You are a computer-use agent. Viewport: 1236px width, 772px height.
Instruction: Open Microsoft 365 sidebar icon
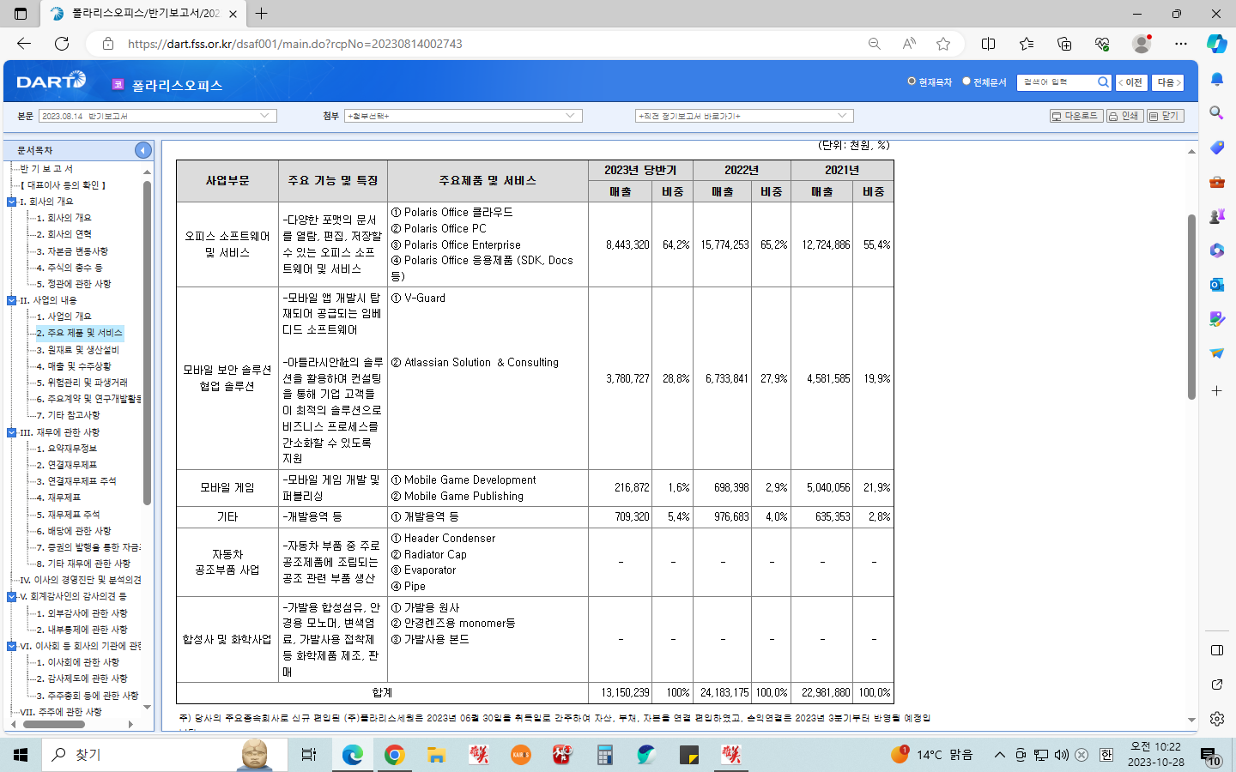[x=1216, y=250]
